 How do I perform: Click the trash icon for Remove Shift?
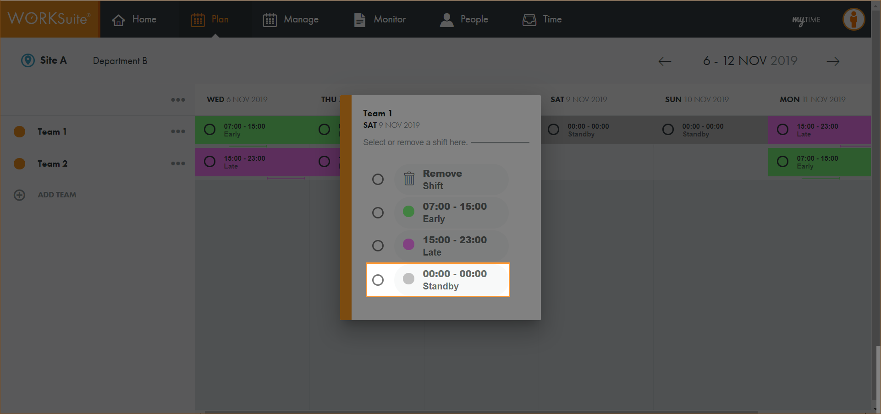click(x=409, y=179)
